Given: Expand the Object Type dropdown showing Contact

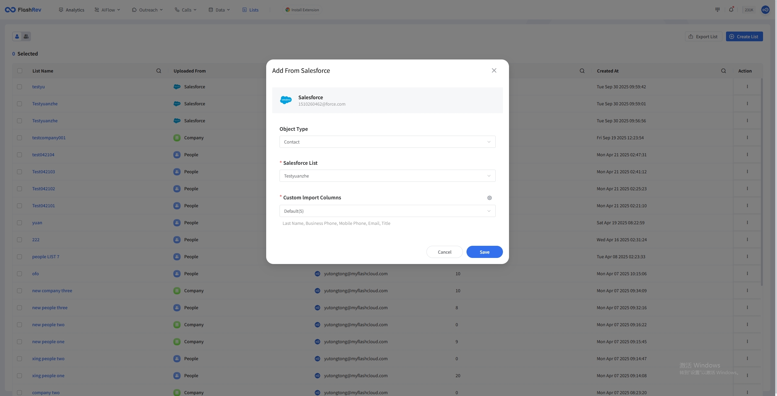Looking at the screenshot, I should (x=387, y=142).
